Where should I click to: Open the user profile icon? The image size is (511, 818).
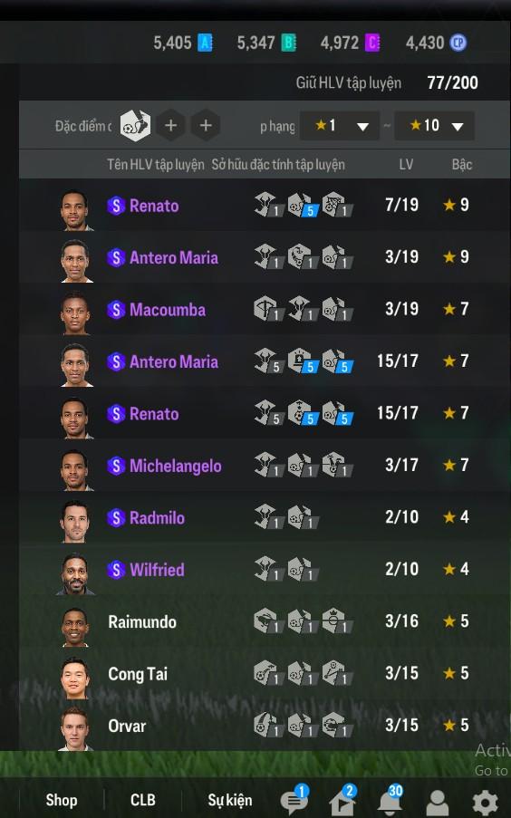[438, 802]
